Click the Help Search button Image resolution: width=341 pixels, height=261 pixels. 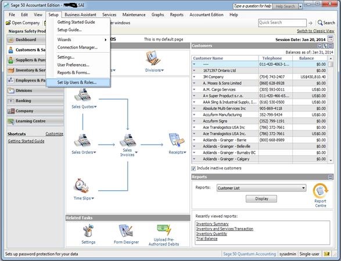point(285,6)
